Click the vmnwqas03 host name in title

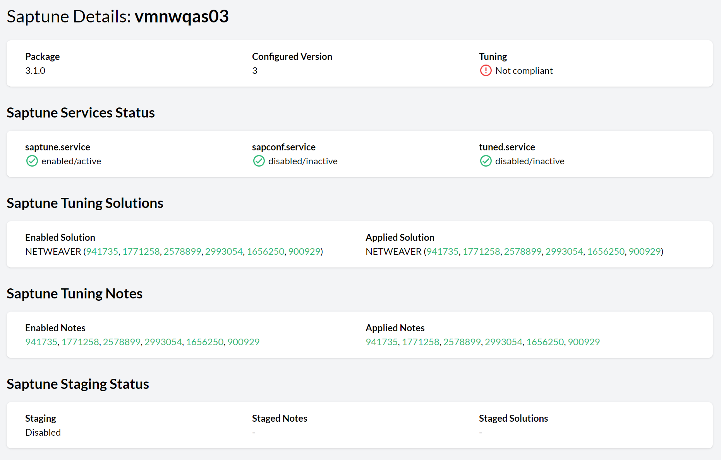[182, 17]
